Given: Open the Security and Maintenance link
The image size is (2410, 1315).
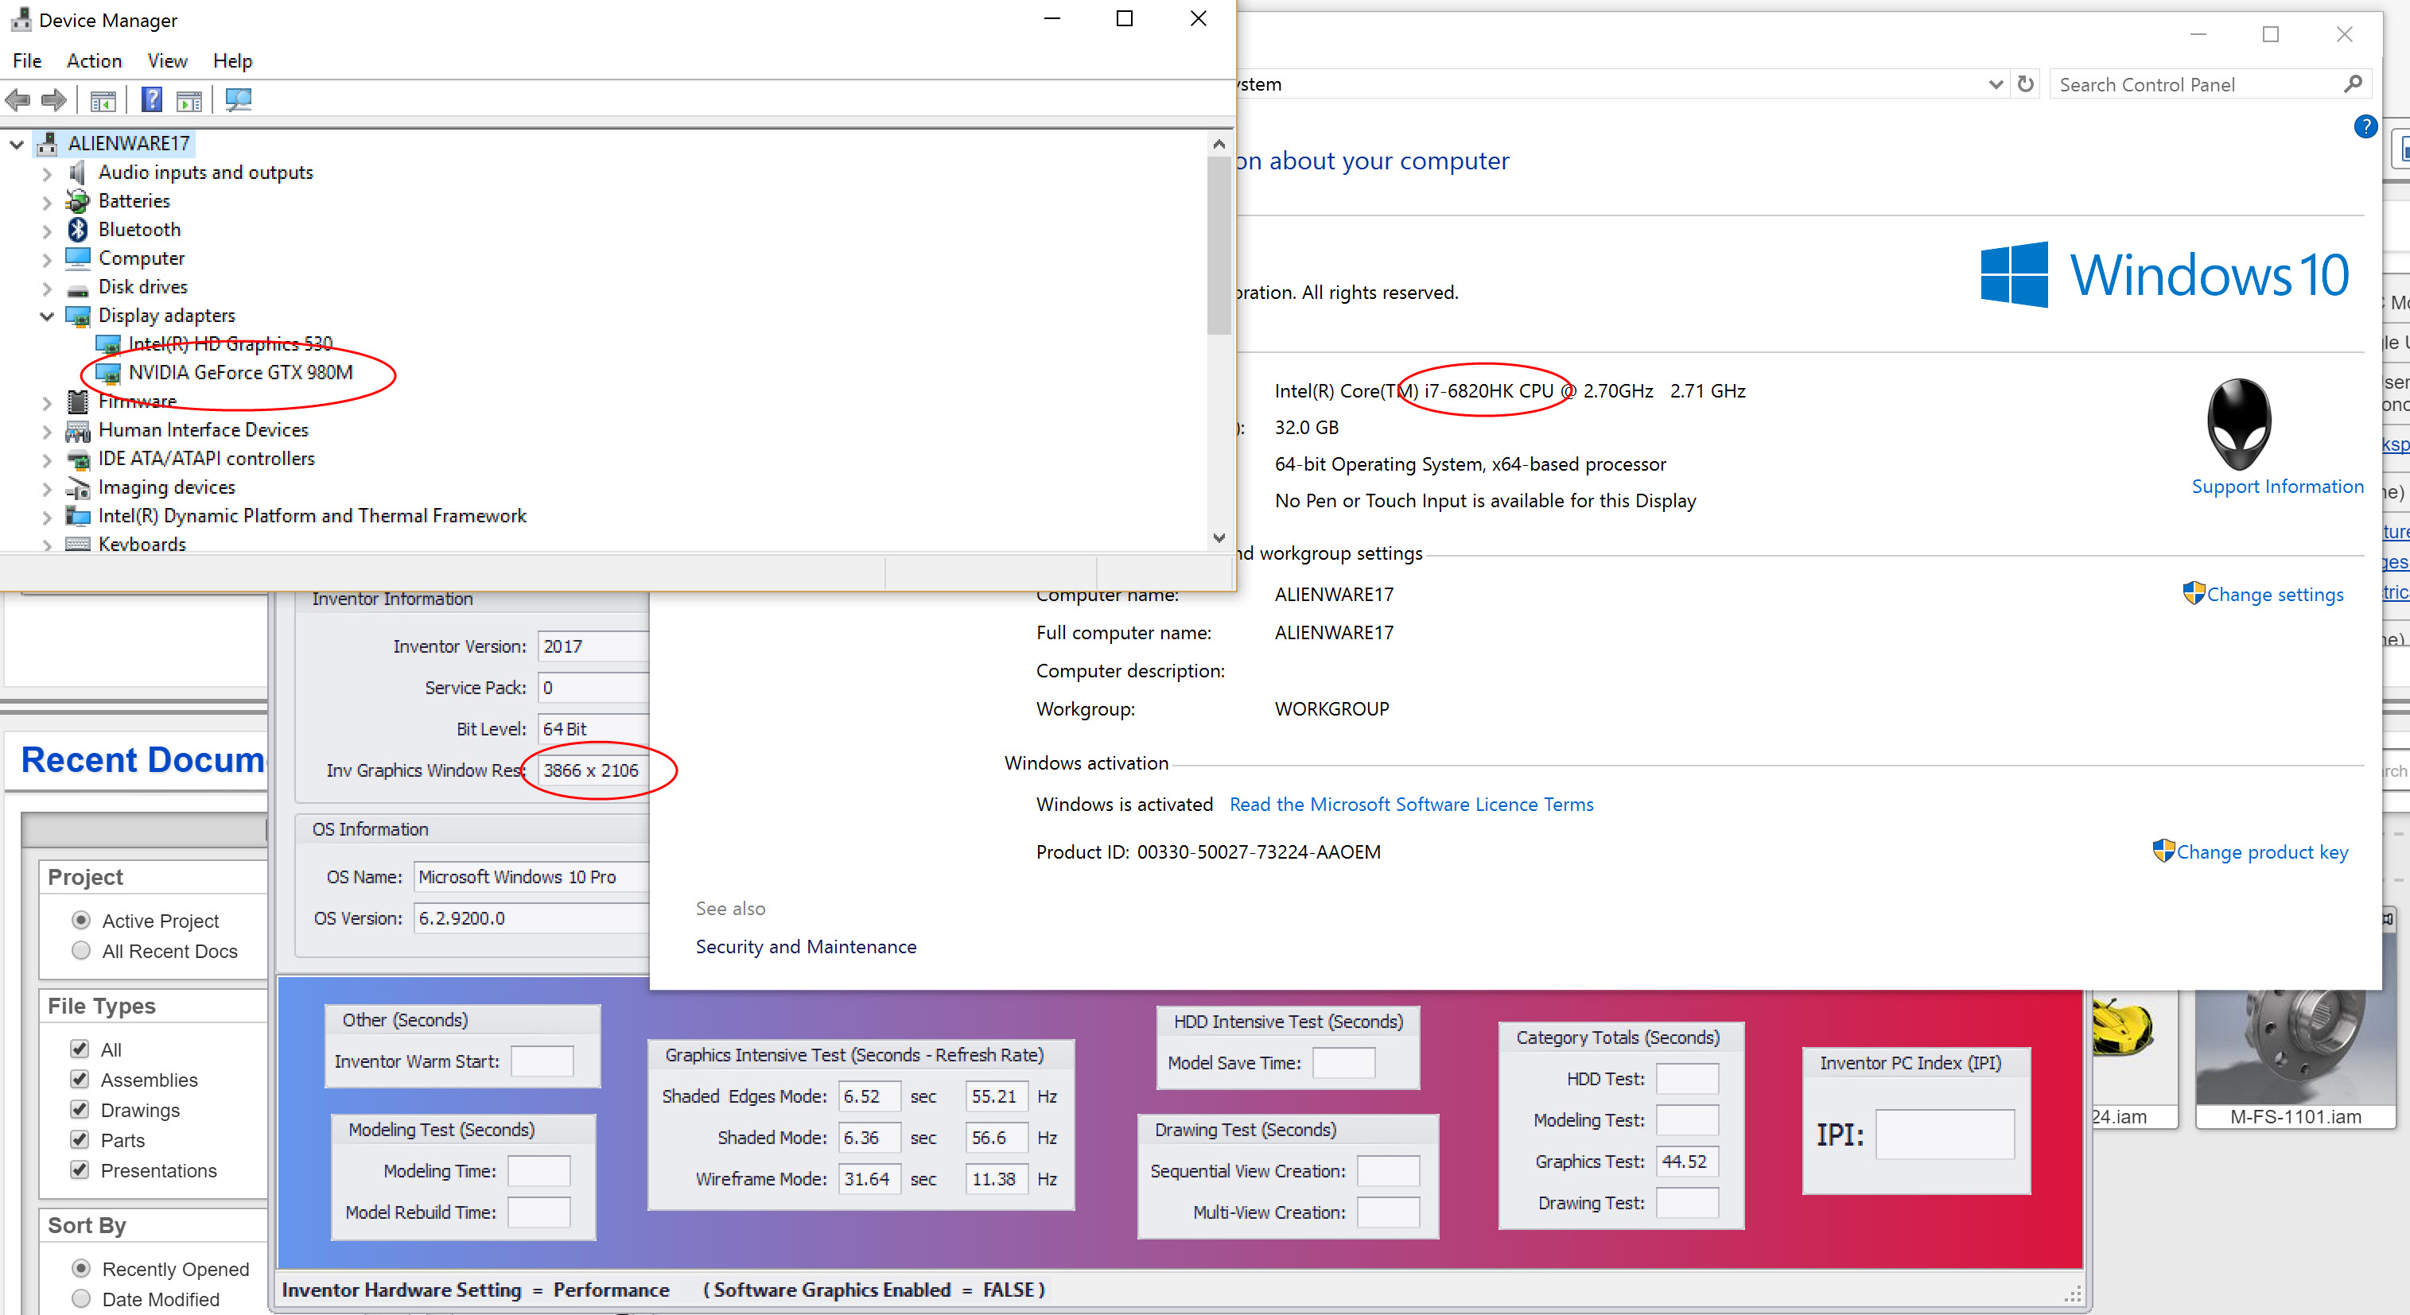Looking at the screenshot, I should coord(806,947).
